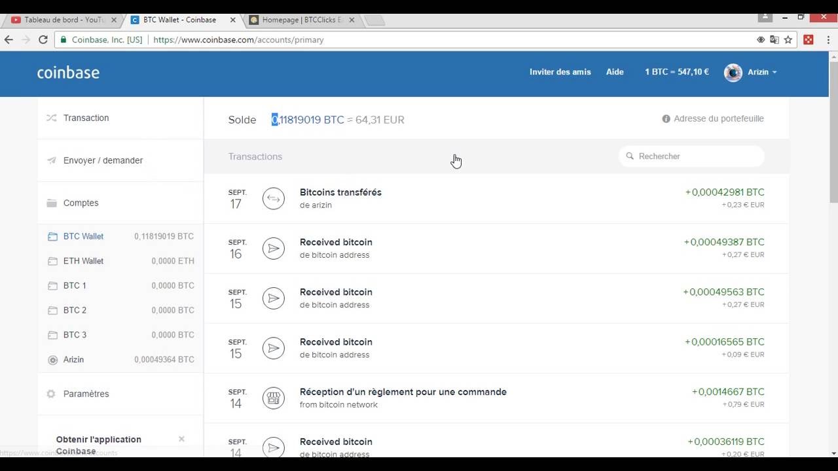Click the 1 BTC = 547,10 € rate
Viewport: 838px width, 471px height.
(x=677, y=72)
